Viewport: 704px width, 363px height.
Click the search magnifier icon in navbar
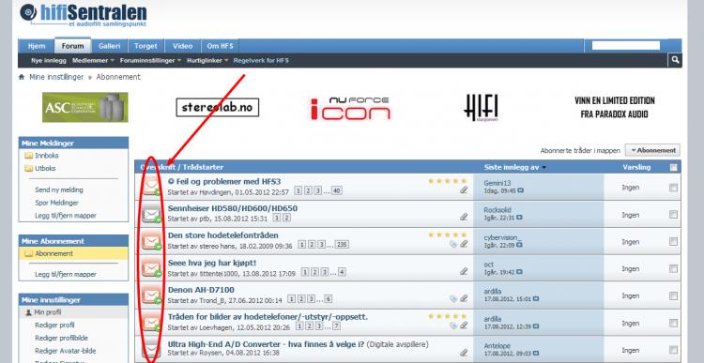pos(675,60)
